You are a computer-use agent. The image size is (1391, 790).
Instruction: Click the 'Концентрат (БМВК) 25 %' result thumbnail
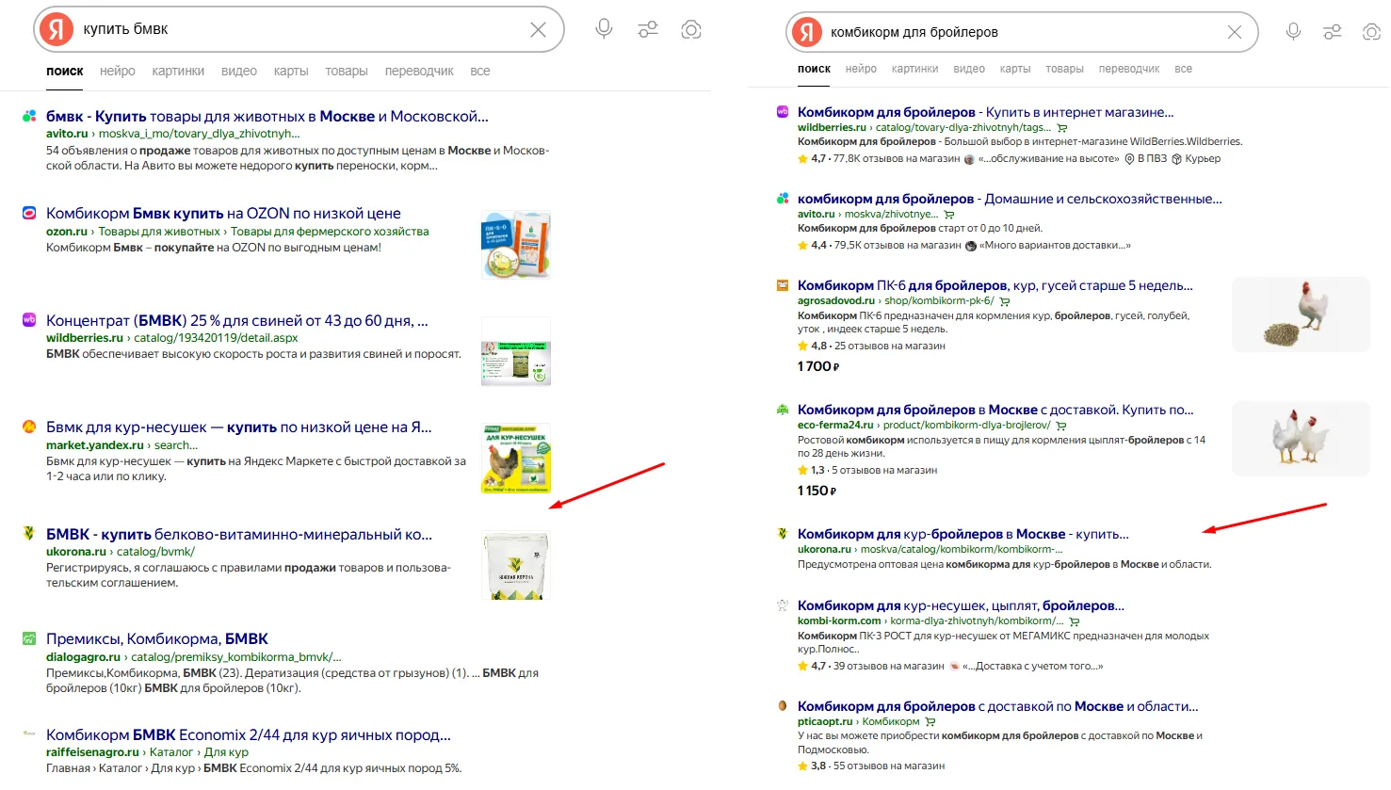pyautogui.click(x=516, y=351)
